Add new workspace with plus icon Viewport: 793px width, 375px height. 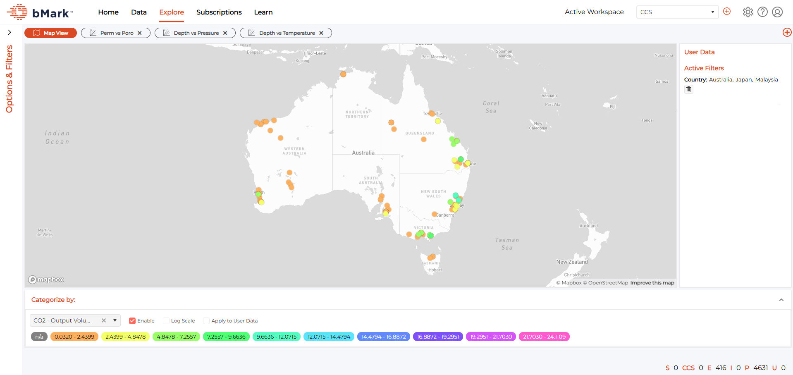(x=727, y=12)
